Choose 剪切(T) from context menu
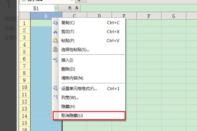 point(89,32)
